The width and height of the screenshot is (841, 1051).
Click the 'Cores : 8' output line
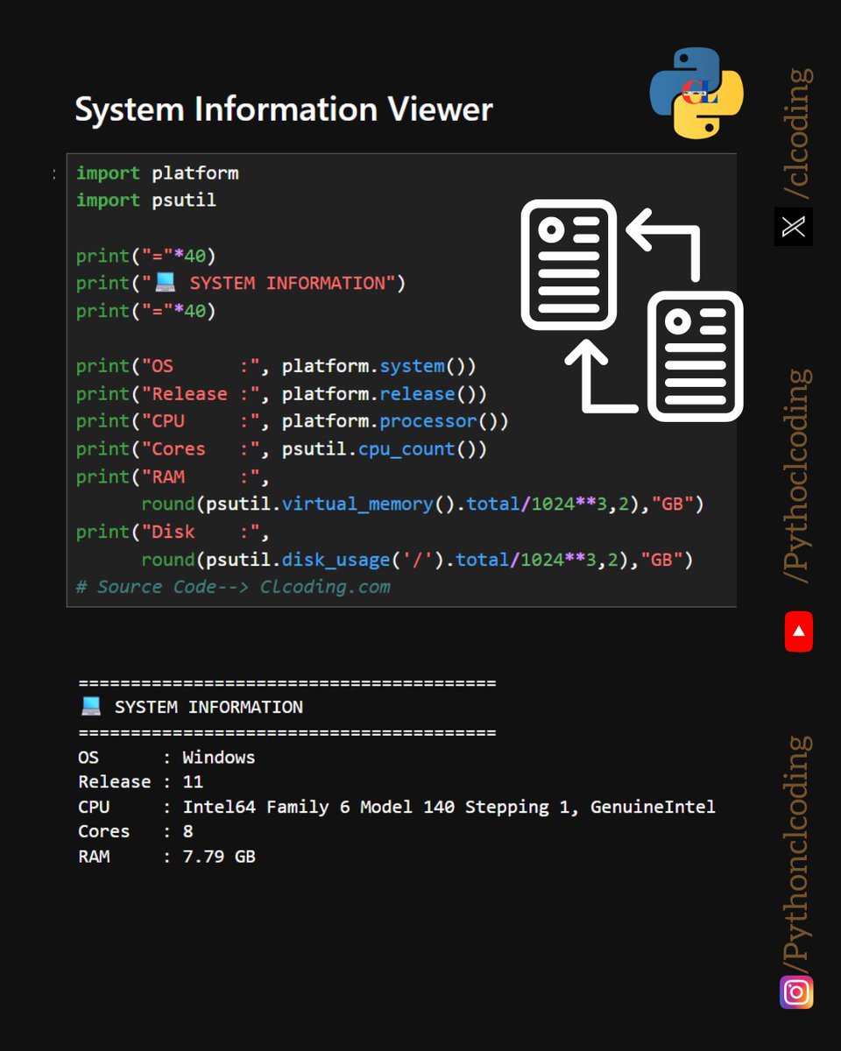tap(135, 831)
